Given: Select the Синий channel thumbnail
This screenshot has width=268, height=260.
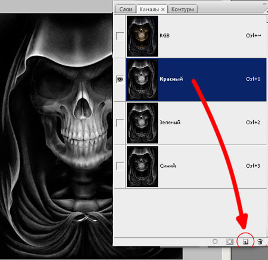Looking at the screenshot, I should (142, 167).
